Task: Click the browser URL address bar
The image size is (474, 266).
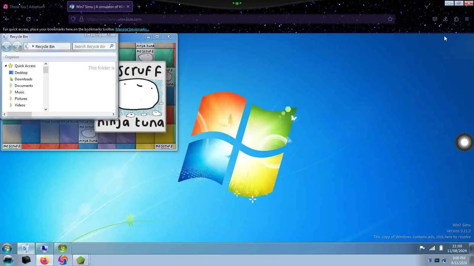Action: (231, 19)
